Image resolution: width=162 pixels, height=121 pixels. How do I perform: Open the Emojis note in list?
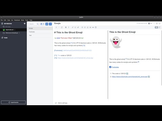(40, 28)
